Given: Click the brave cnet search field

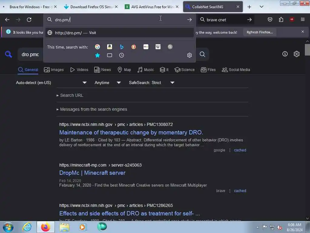Looking at the screenshot, I should click(225, 20).
